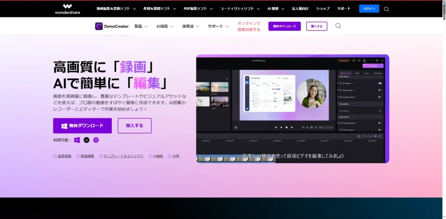
Task: Toggle the Noise Reduction switch
Action: coord(380,123)
